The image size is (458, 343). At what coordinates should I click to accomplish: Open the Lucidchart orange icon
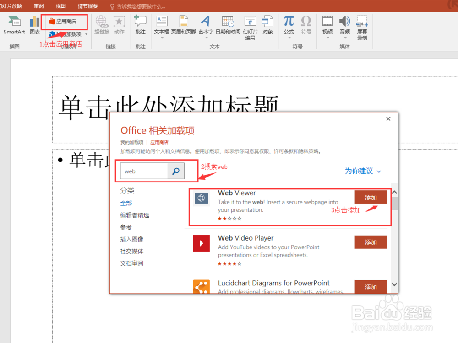(201, 287)
